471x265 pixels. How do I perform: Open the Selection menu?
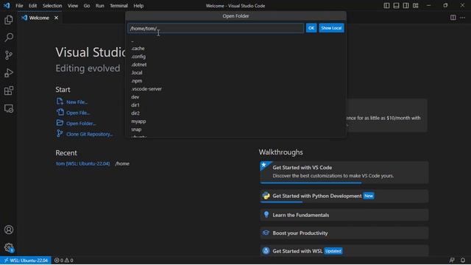point(52,6)
